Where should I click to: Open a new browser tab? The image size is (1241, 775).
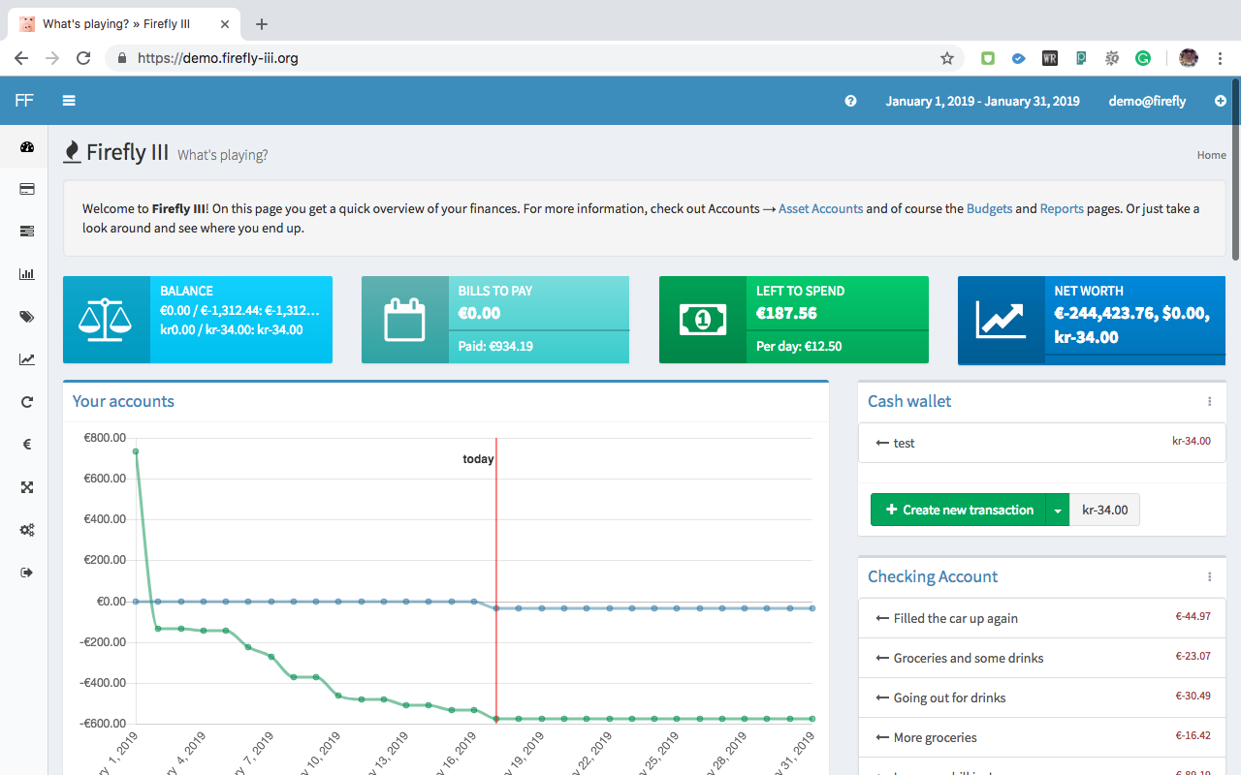coord(261,24)
